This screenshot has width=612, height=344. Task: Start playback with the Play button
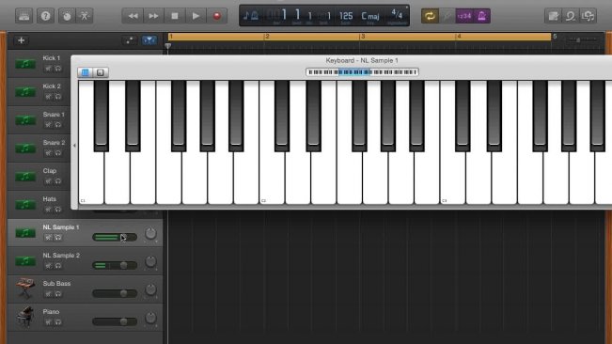pos(196,16)
